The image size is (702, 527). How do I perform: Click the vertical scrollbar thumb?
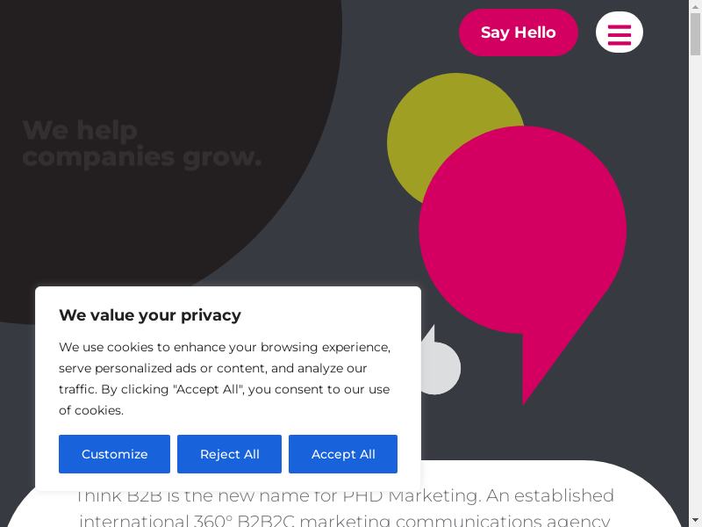coord(695,35)
